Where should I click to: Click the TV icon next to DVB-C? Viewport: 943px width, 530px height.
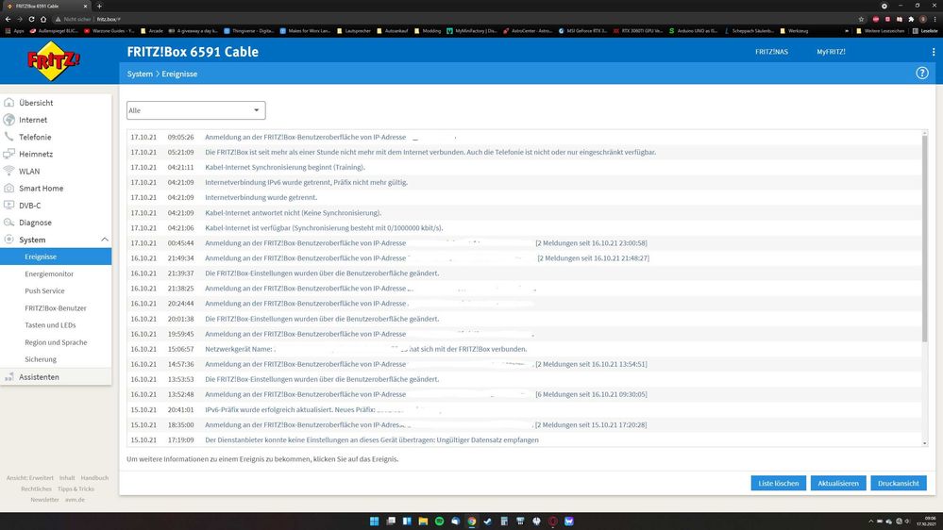[9, 206]
